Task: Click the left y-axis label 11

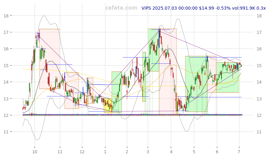Action: point(6,132)
